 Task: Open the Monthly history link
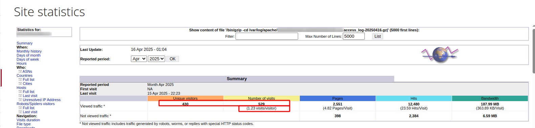tap(29, 51)
